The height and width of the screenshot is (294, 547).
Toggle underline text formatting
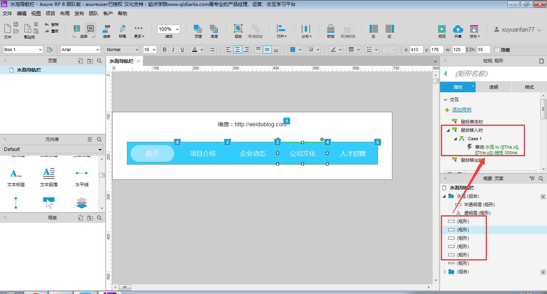[182, 50]
